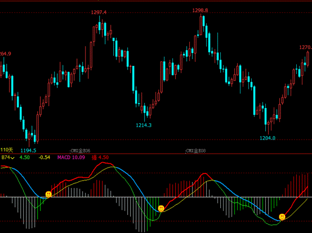Open the dropdown chevron beside 874
312x233 pixels.
pos(12,158)
